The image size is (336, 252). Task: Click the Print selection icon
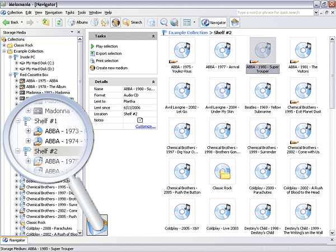(x=92, y=60)
